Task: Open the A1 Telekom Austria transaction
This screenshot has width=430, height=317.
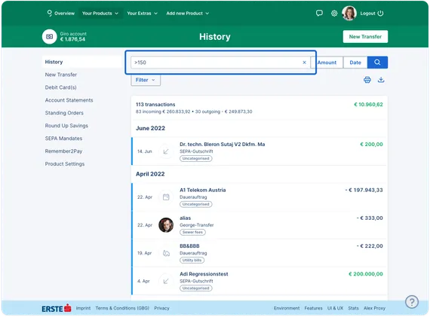Action: click(x=260, y=197)
